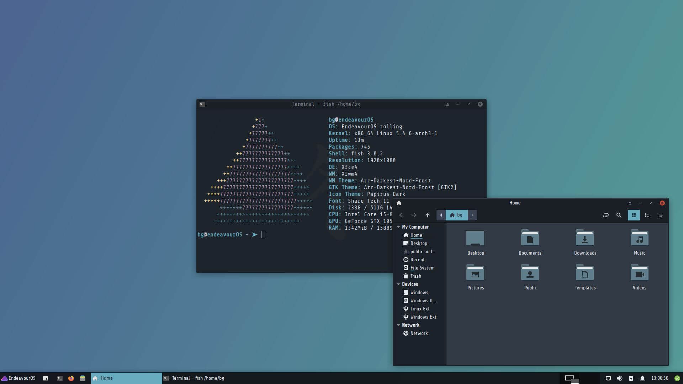Image resolution: width=683 pixels, height=384 pixels.
Task: Go up to parent directory
Action: [427, 215]
